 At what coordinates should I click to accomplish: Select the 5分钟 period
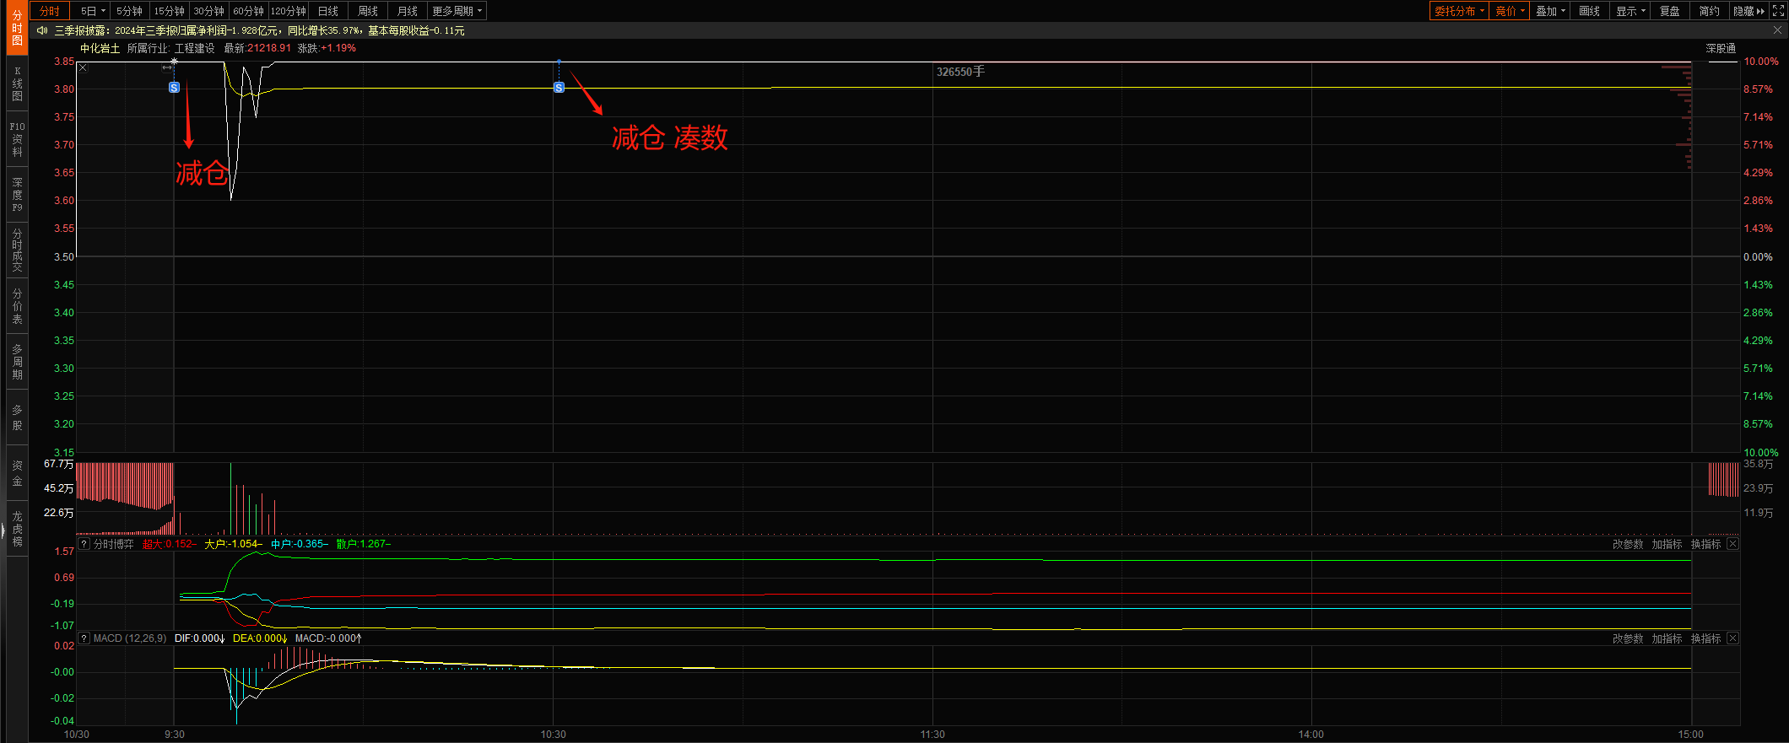click(x=129, y=11)
